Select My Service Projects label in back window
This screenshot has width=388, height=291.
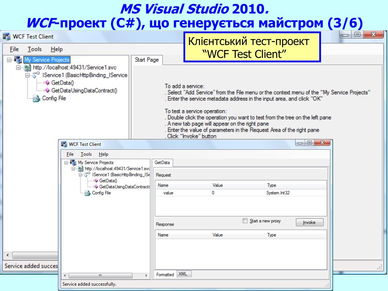pyautogui.click(x=47, y=59)
